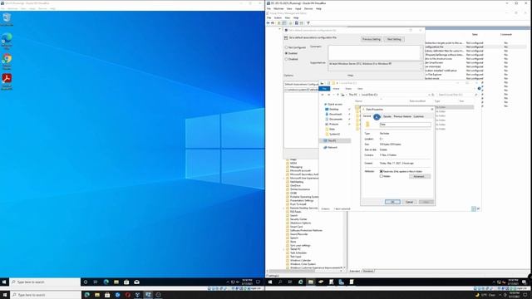Switch to Standard tab at editor bottom
Screen dimensions: 532x299
(x=368, y=271)
